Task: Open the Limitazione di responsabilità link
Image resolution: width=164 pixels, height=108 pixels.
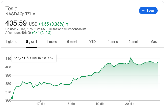Action: tap(69, 29)
